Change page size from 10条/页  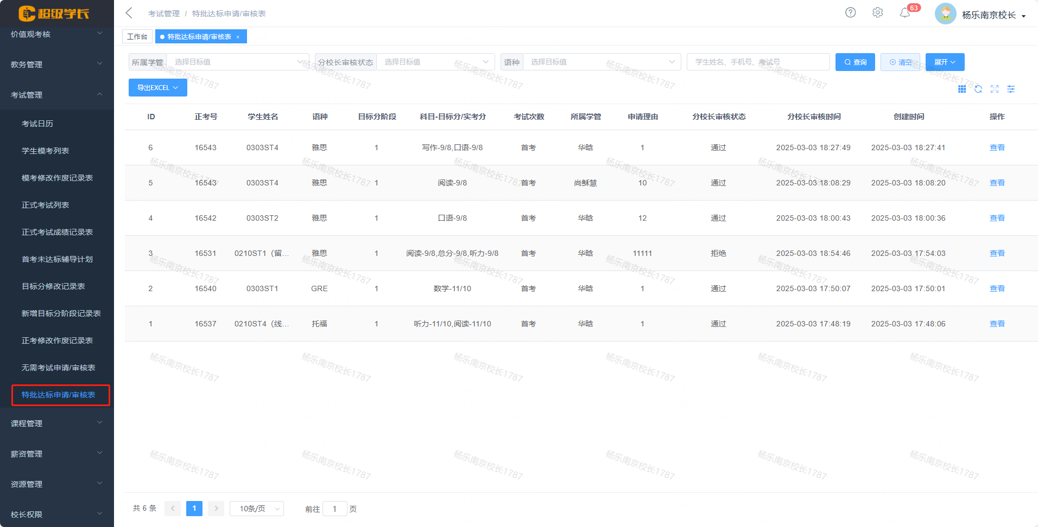257,509
